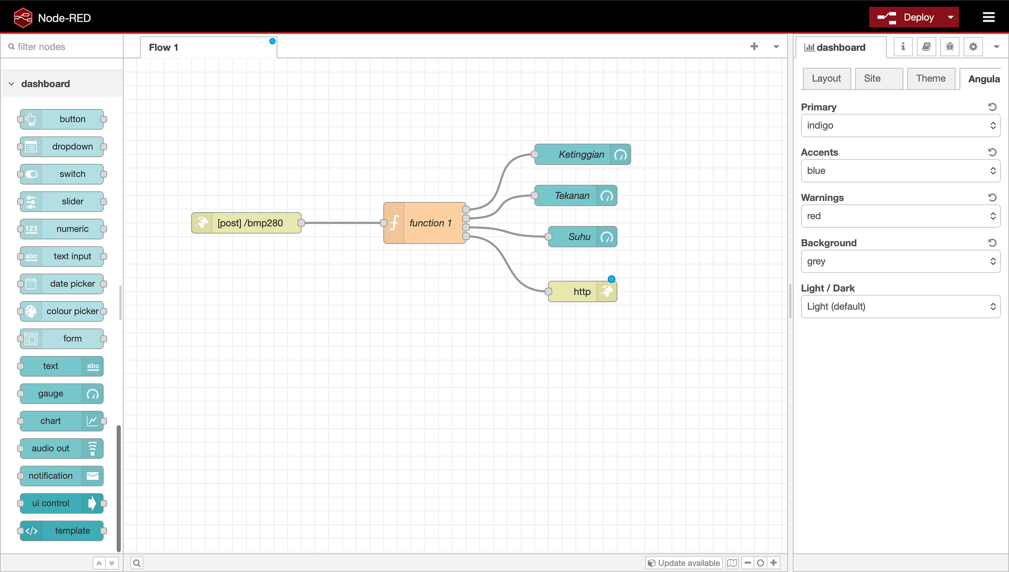
Task: Open the Warnings color dropdown
Action: pyautogui.click(x=900, y=216)
